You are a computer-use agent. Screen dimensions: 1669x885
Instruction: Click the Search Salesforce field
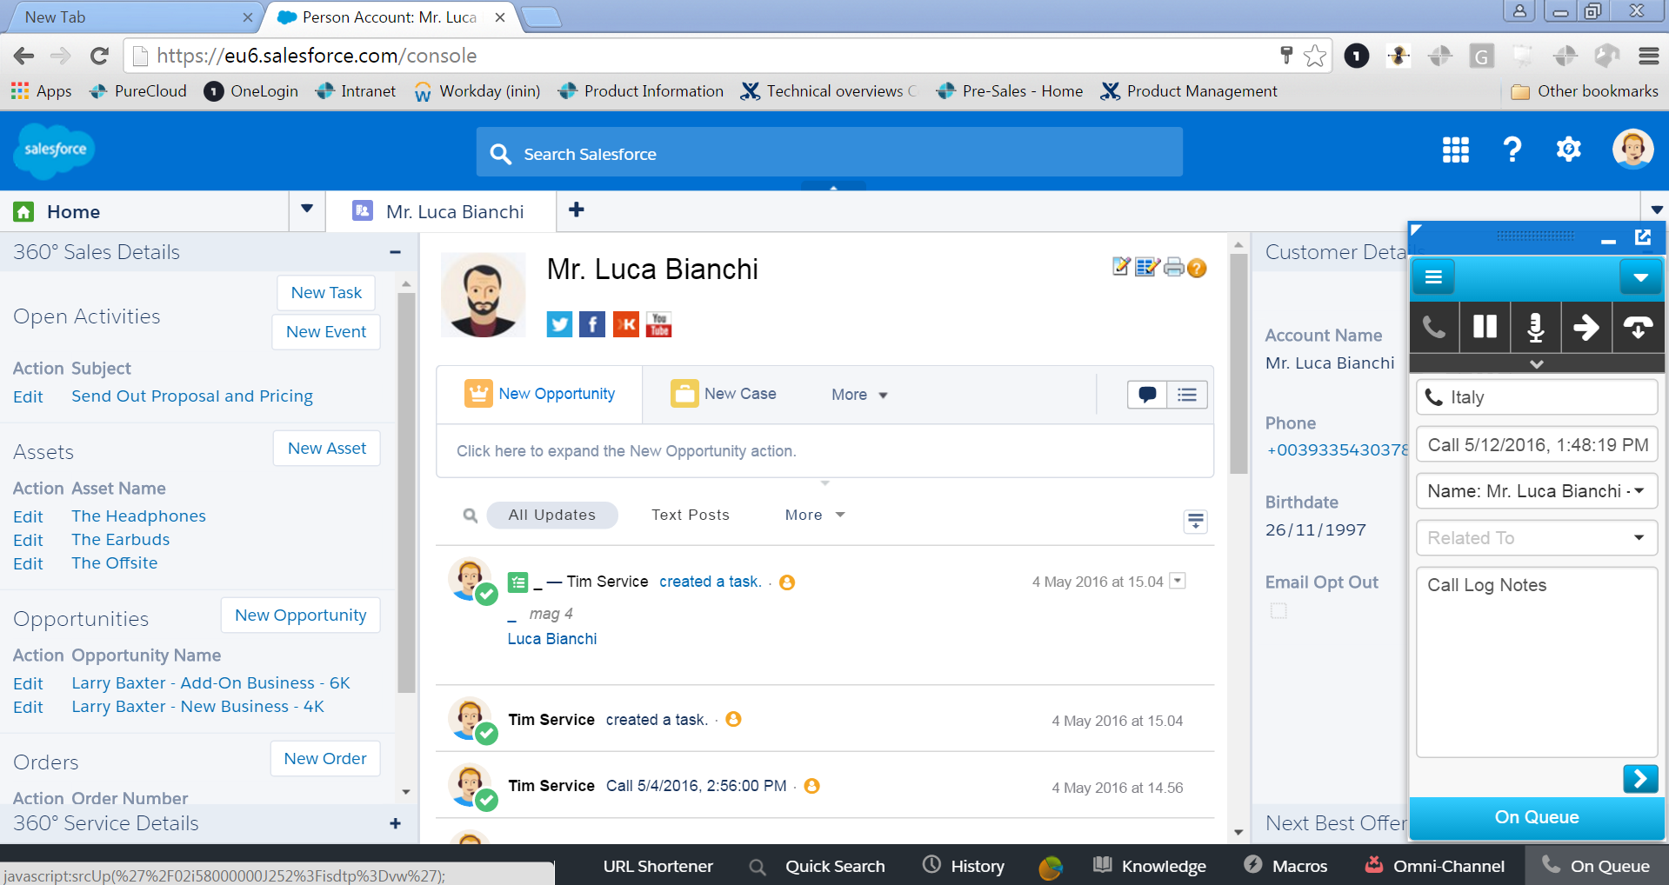830,153
